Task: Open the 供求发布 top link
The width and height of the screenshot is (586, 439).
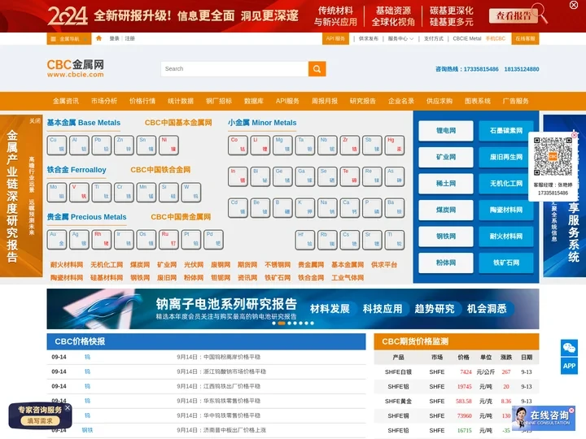Action: 368,38
